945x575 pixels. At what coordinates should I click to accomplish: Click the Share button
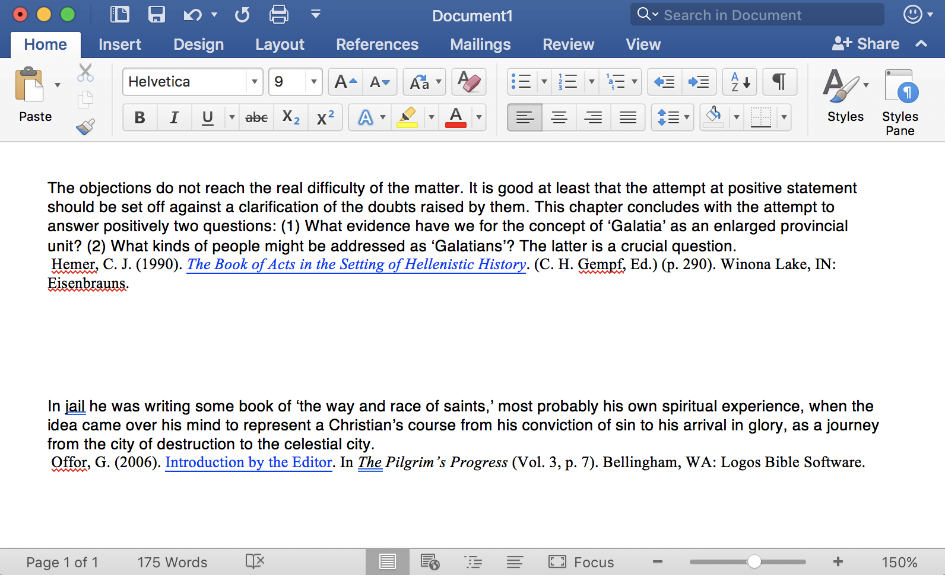click(866, 44)
